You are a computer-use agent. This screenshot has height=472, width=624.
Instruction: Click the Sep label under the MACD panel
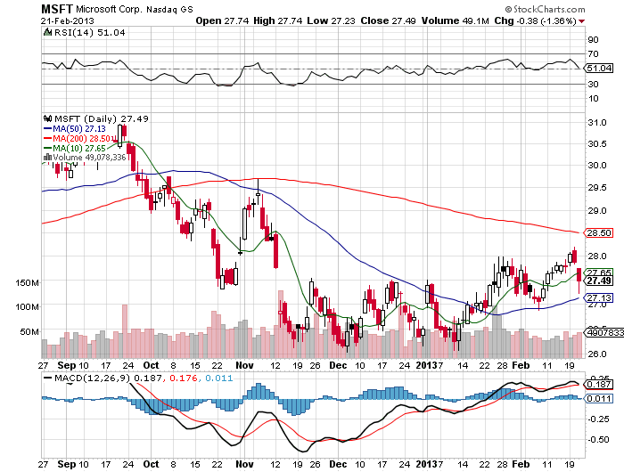tap(67, 464)
